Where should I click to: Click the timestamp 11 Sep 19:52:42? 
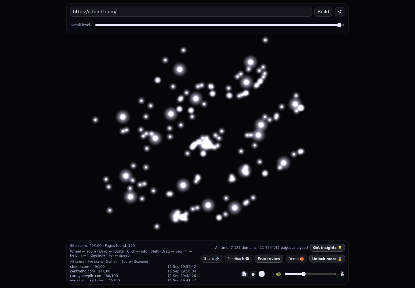click(182, 267)
